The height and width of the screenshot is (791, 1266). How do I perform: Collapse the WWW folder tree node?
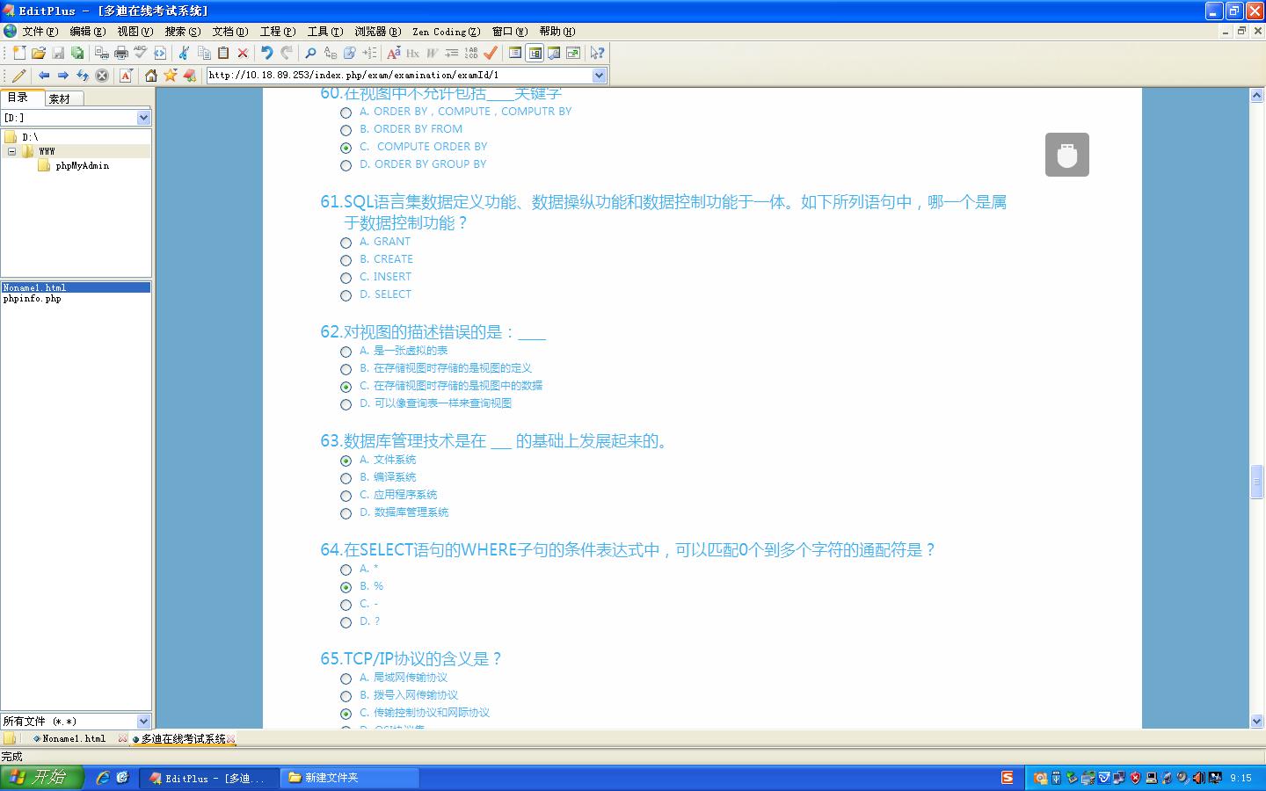11,151
